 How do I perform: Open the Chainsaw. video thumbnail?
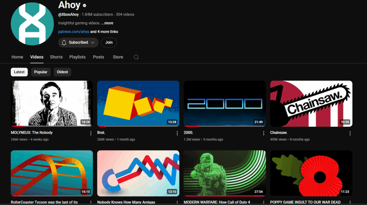pyautogui.click(x=311, y=103)
